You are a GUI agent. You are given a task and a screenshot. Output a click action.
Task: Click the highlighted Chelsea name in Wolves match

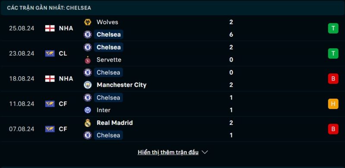coord(109,34)
